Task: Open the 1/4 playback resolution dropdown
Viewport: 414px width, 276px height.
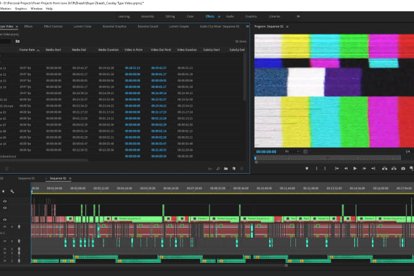Action: [408, 152]
